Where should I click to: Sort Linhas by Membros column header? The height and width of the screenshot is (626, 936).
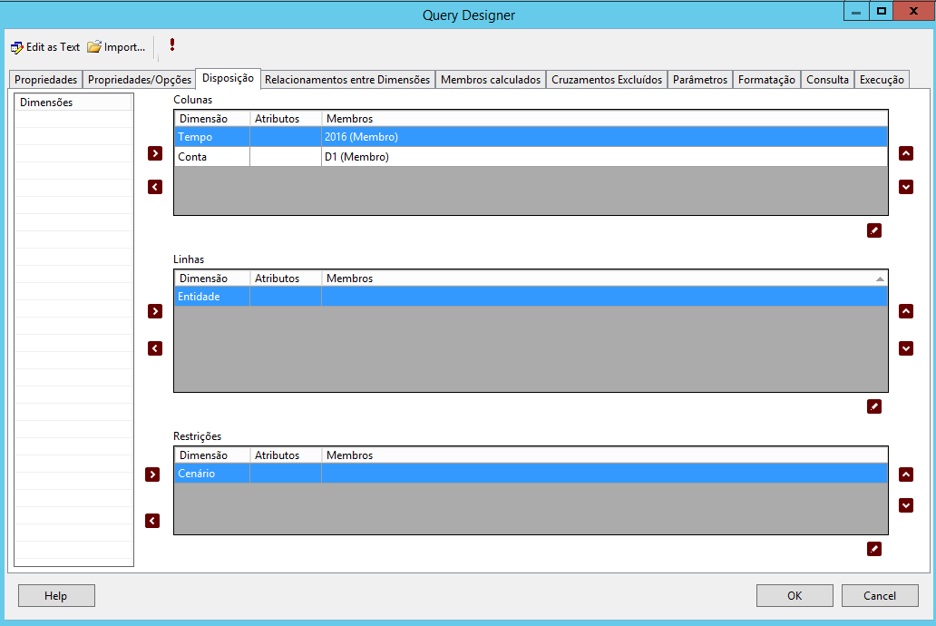pyautogui.click(x=604, y=279)
